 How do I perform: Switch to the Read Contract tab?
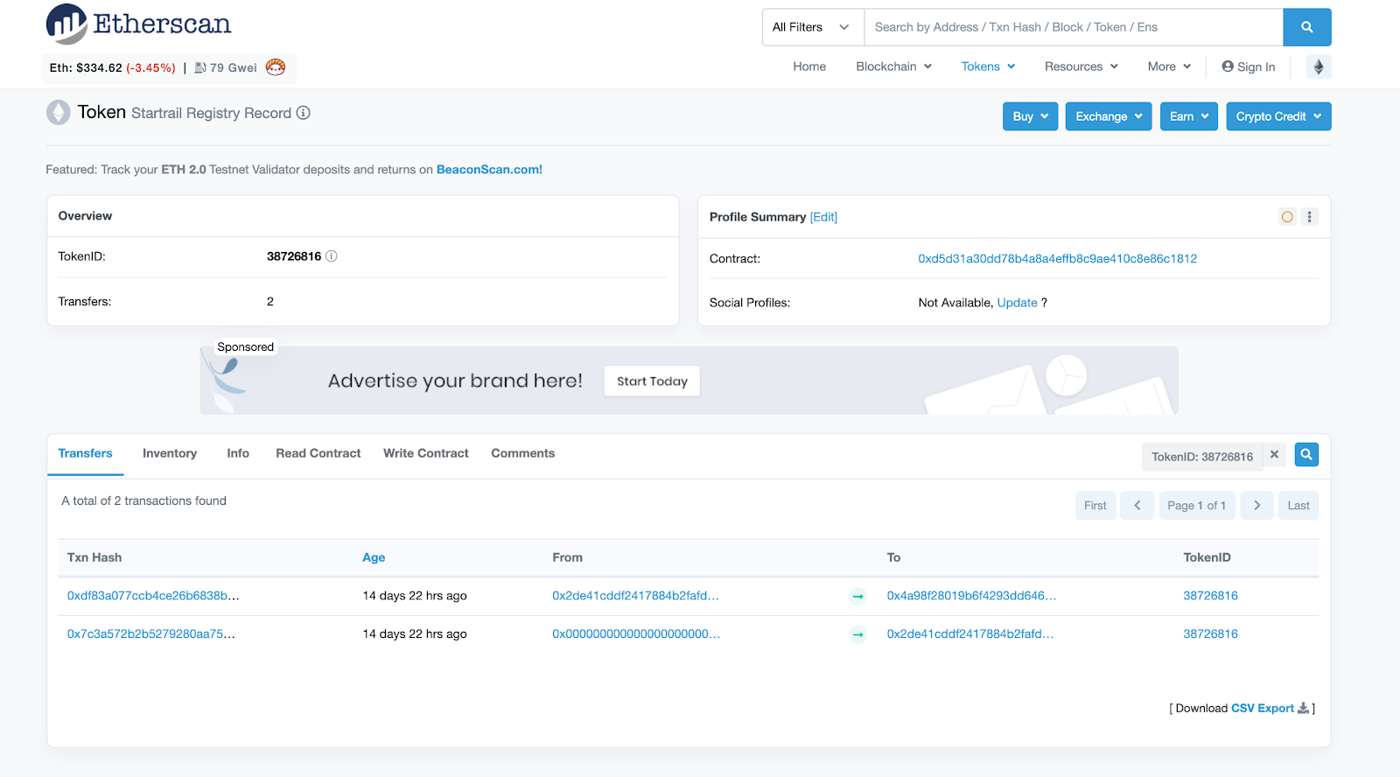point(318,453)
